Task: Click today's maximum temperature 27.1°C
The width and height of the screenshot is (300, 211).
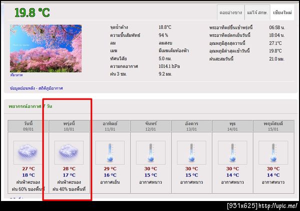Action: click(x=275, y=43)
